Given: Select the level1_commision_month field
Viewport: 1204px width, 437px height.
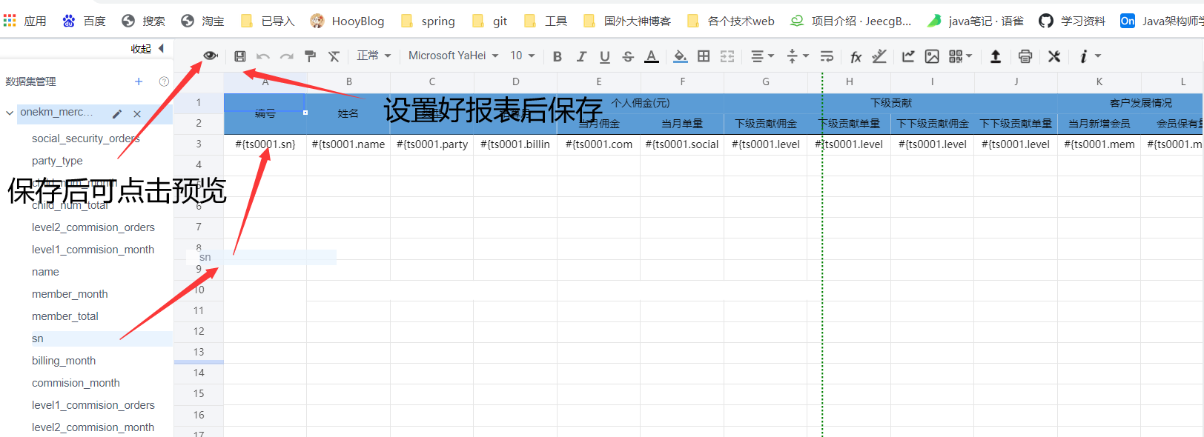Looking at the screenshot, I should [x=93, y=250].
